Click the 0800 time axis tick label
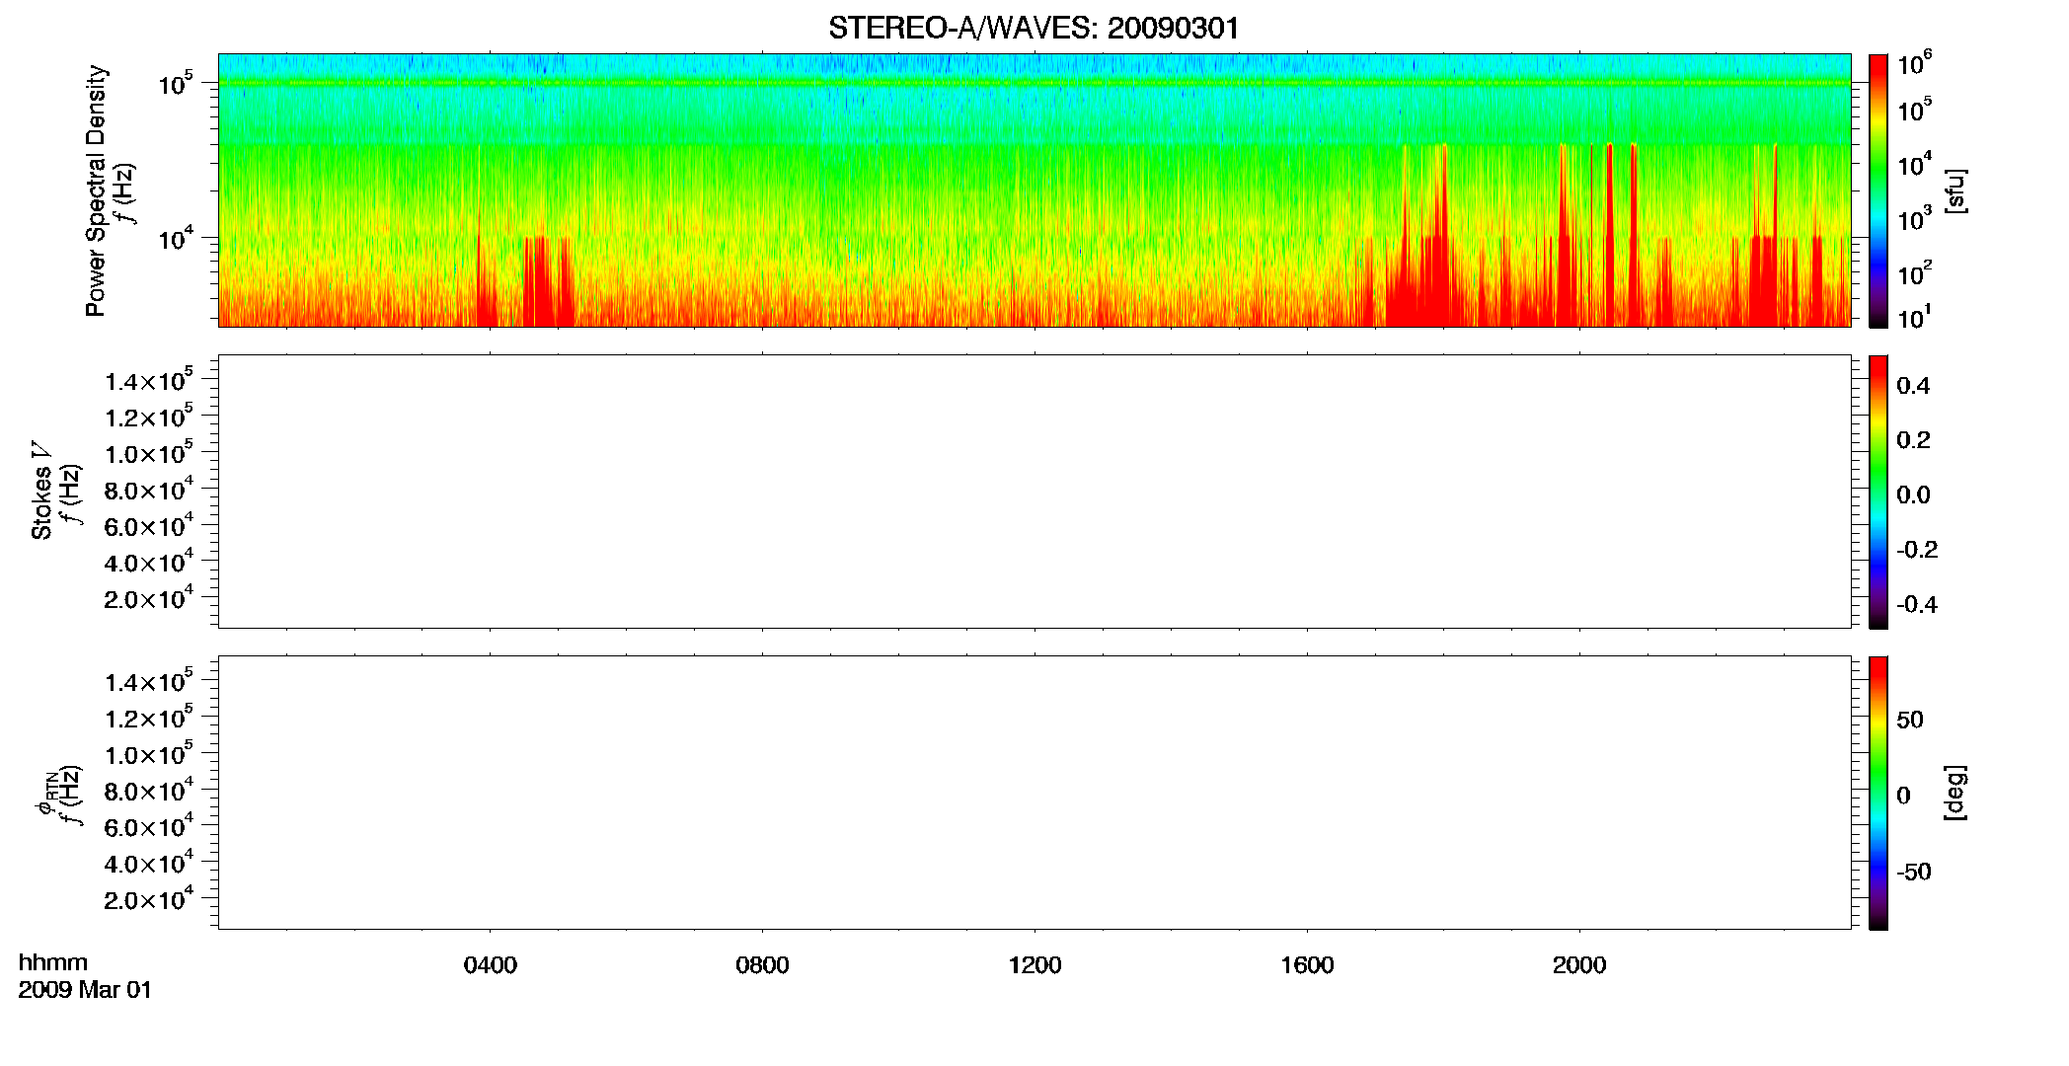This screenshot has height=1066, width=2069. [x=762, y=965]
